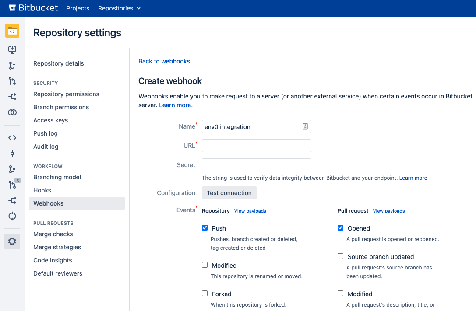Open Repository permissions settings
The height and width of the screenshot is (311, 476).
point(66,94)
